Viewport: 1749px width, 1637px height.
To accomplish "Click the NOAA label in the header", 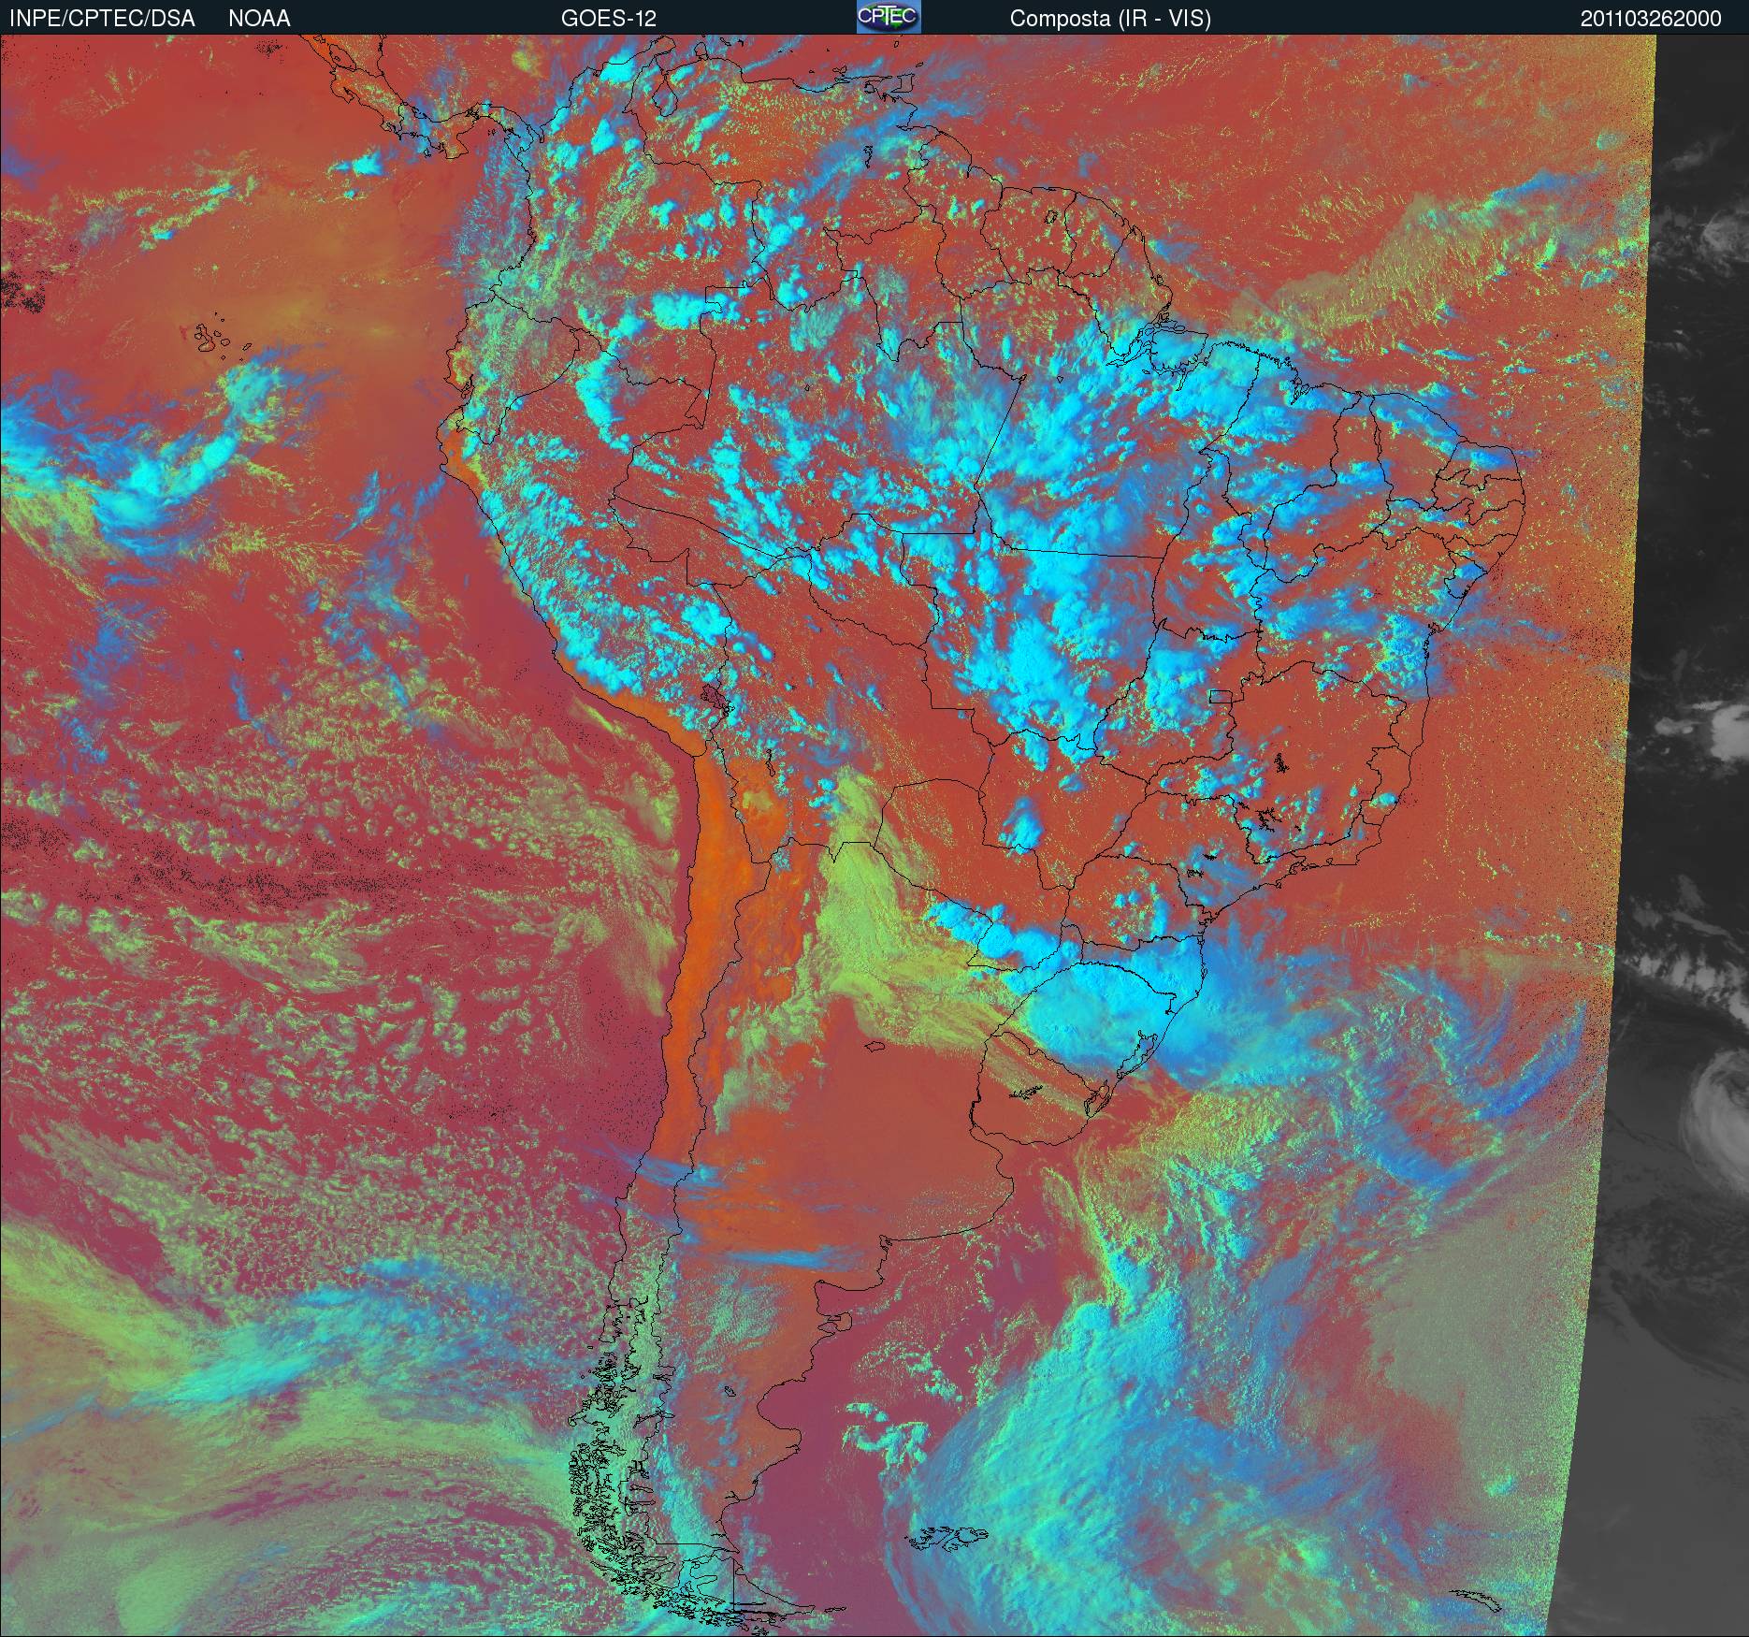I will point(259,19).
